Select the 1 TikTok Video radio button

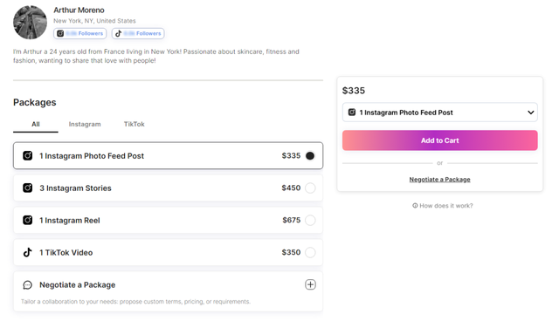(x=310, y=252)
